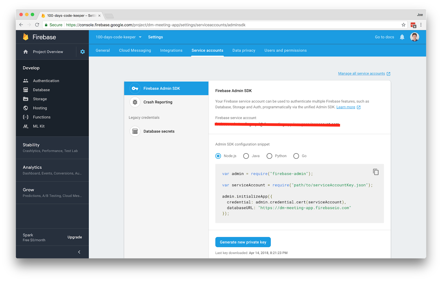The width and height of the screenshot is (442, 281).
Task: Click the Settings header label
Action: point(156,37)
